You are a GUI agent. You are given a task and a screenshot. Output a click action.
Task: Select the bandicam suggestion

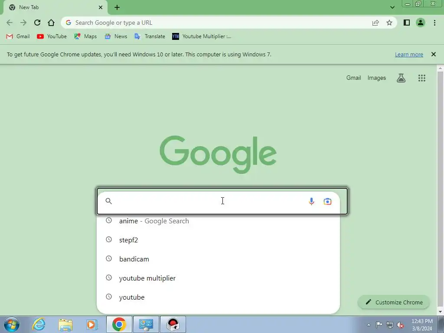tap(218, 259)
